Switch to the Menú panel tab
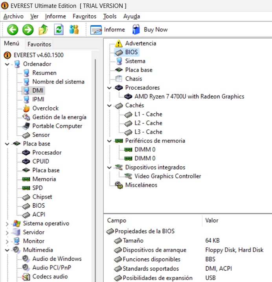 12,43
